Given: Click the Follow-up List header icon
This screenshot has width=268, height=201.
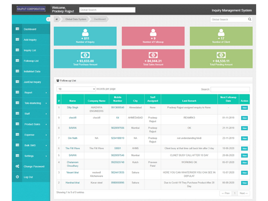Looking at the screenshot, I should pyautogui.click(x=58, y=80).
